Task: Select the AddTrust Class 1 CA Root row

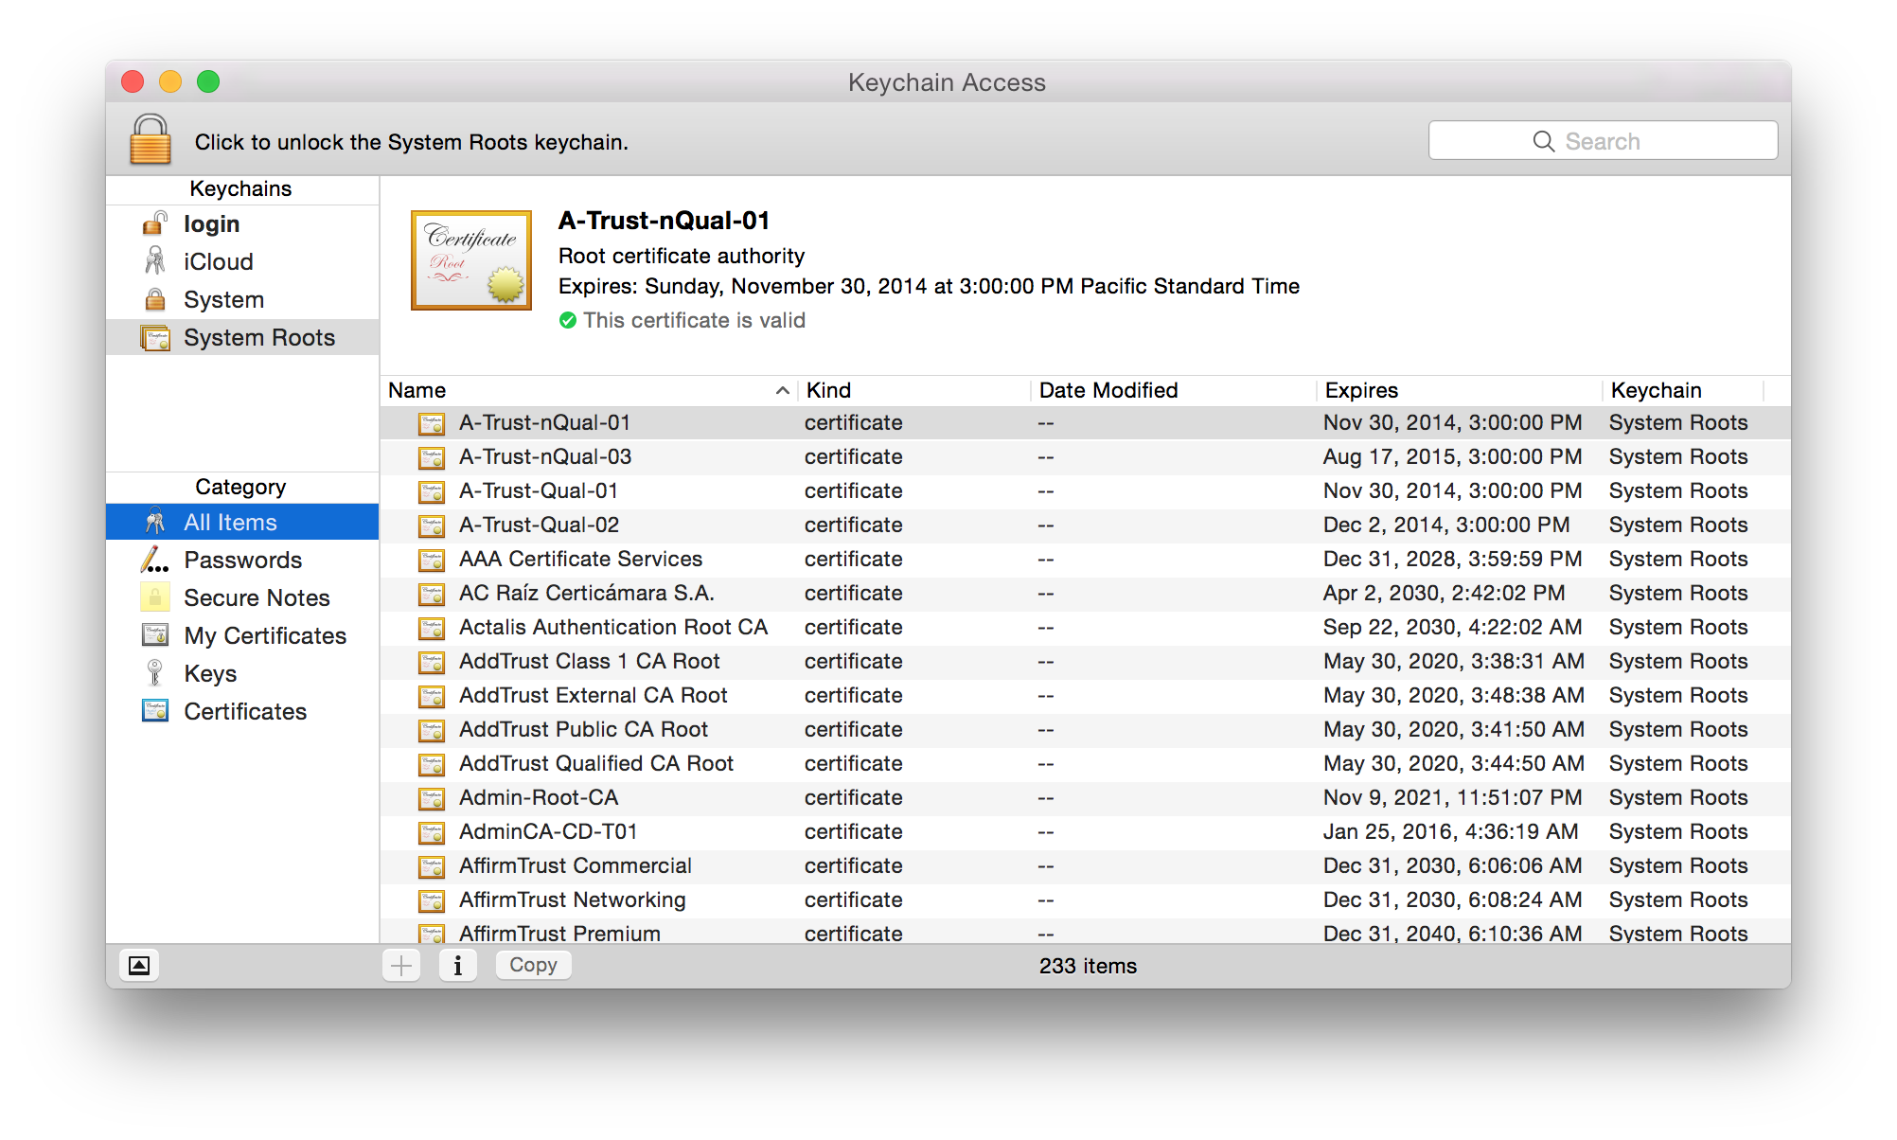Action: click(x=1085, y=661)
